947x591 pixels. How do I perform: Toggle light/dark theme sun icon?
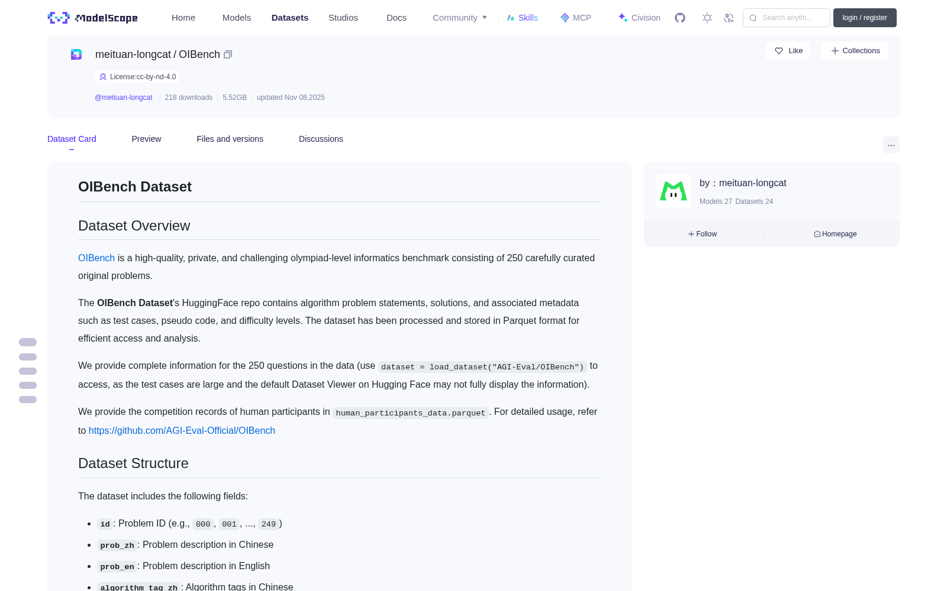pyautogui.click(x=707, y=18)
